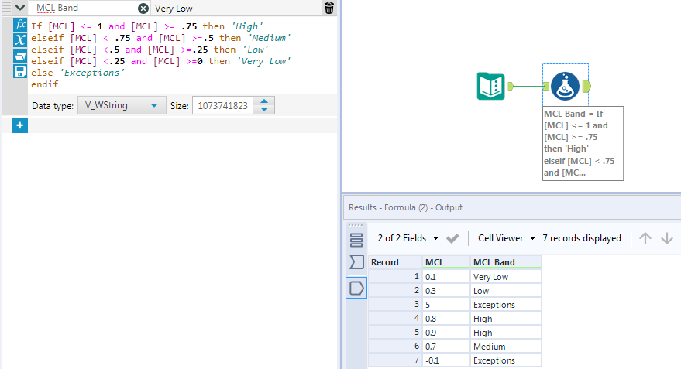Screen dimensions: 681x369
Task: Open the 2 of 2 Fields dropdown
Action: pyautogui.click(x=408, y=238)
